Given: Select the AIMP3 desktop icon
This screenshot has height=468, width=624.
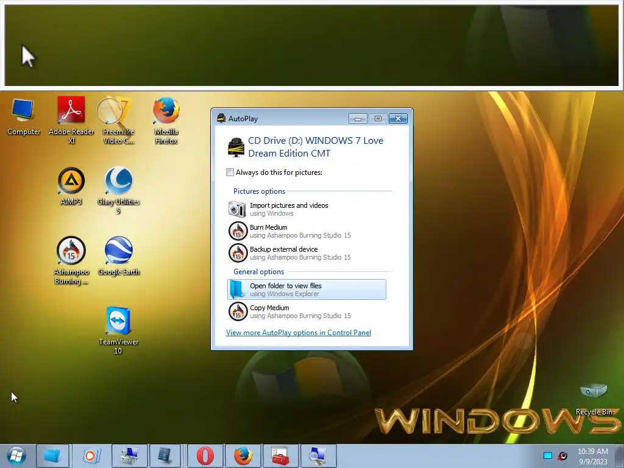Looking at the screenshot, I should 71,186.
